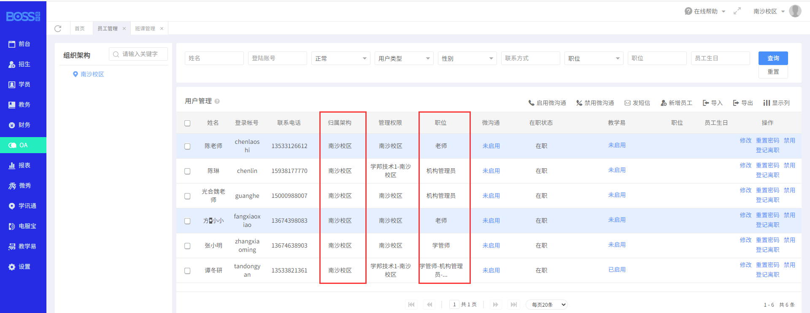Expand the 用户类型 dropdown filter
The width and height of the screenshot is (810, 313).
click(404, 58)
